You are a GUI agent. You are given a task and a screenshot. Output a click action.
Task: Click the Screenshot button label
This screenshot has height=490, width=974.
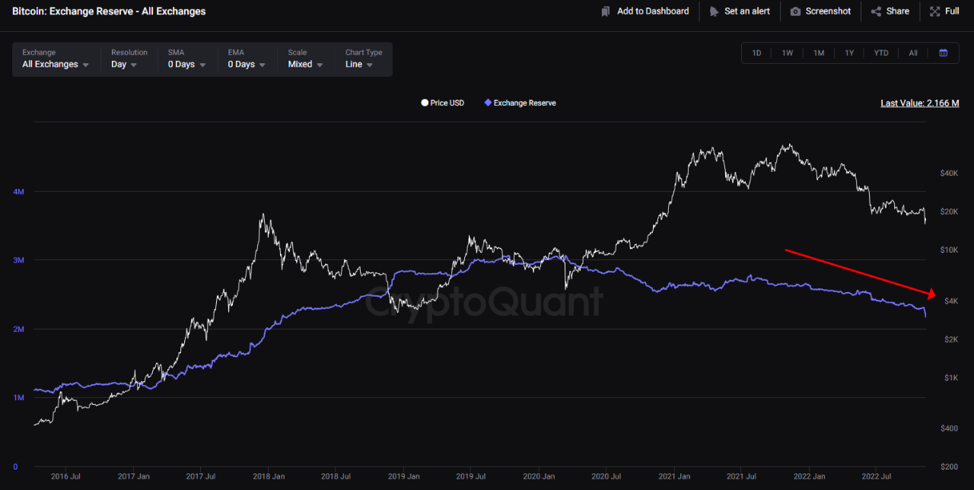click(829, 11)
